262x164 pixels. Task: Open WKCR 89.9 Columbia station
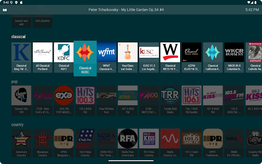tap(234, 57)
